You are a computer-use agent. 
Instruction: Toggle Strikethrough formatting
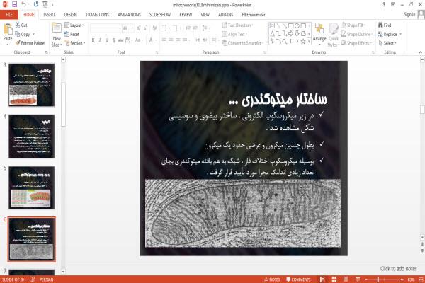[x=120, y=40]
